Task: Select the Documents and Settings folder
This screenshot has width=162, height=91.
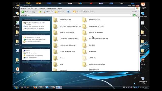Action: [64, 45]
